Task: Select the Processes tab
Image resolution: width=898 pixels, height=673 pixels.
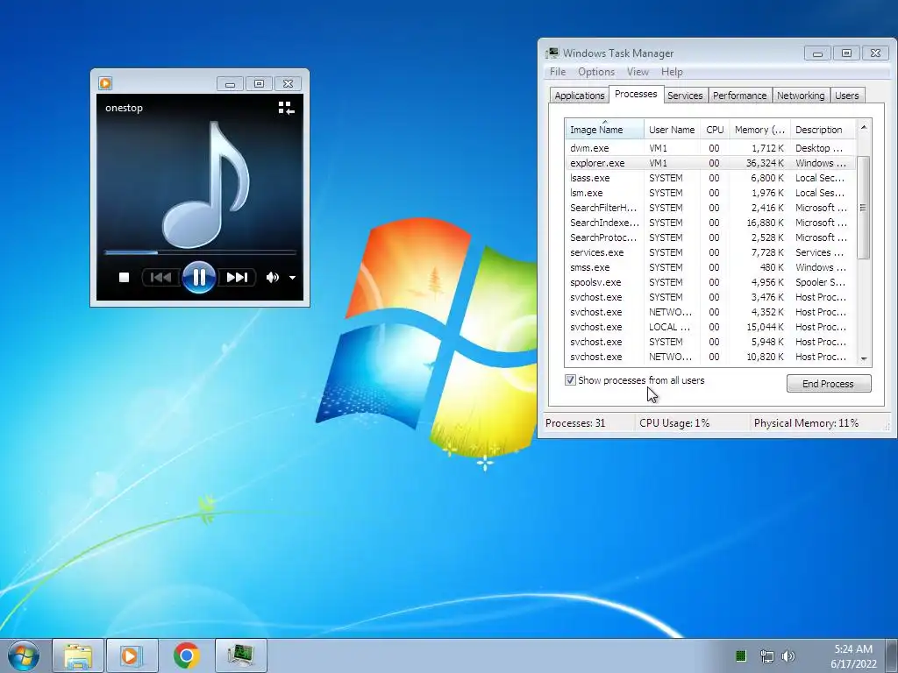Action: pos(636,94)
